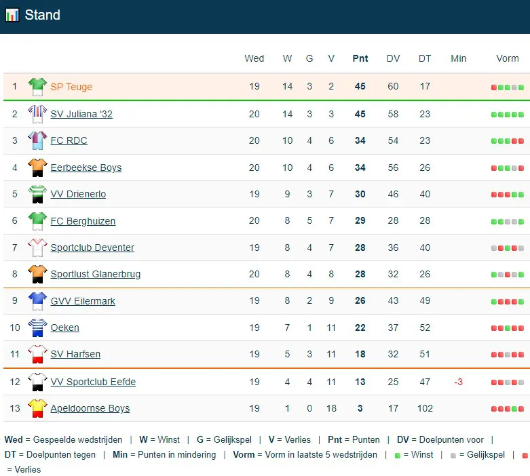Click the Wed column header
Viewport: 530px width, 476px height.
(x=254, y=58)
